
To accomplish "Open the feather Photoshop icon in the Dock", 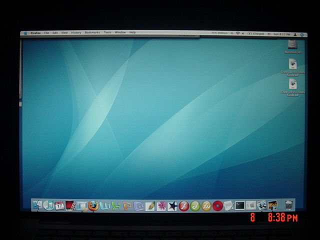I will tap(150, 206).
